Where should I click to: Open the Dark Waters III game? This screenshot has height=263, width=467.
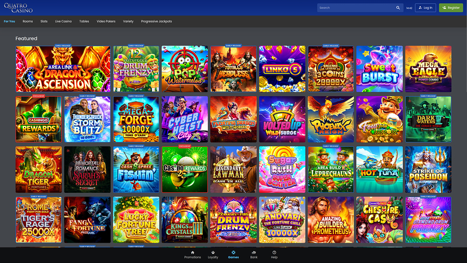pos(428,119)
